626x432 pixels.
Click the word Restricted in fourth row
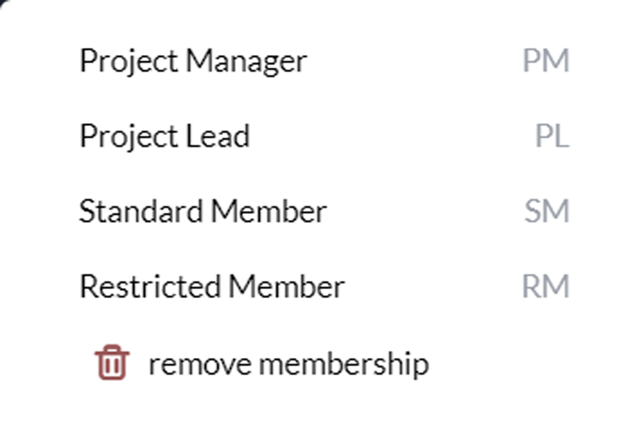click(x=150, y=286)
